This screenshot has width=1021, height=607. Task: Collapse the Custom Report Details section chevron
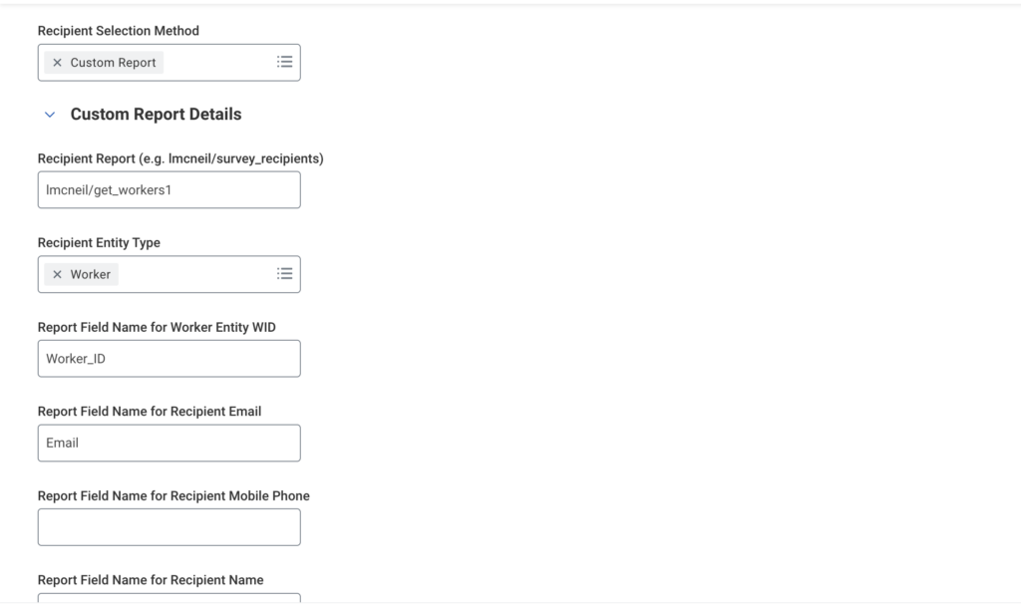(x=50, y=115)
